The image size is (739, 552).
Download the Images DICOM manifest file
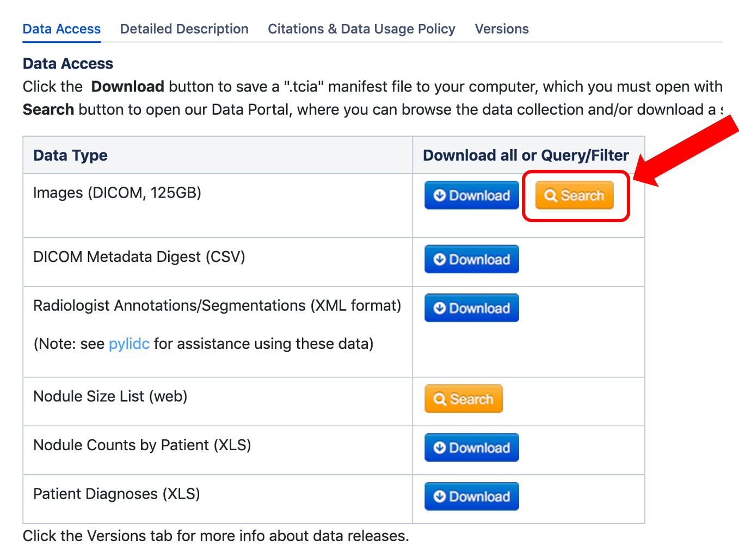(x=471, y=195)
